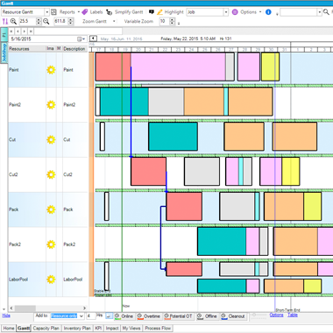Viewport: 333px width, 333px height.
Task: Switch to the Inventory Plan tab
Action: click(x=77, y=329)
